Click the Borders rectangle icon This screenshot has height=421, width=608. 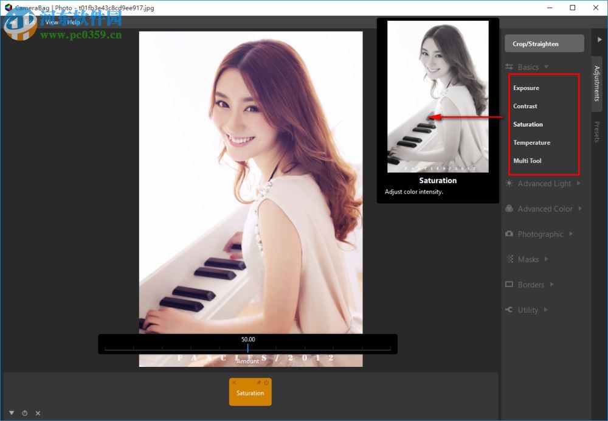tap(509, 284)
